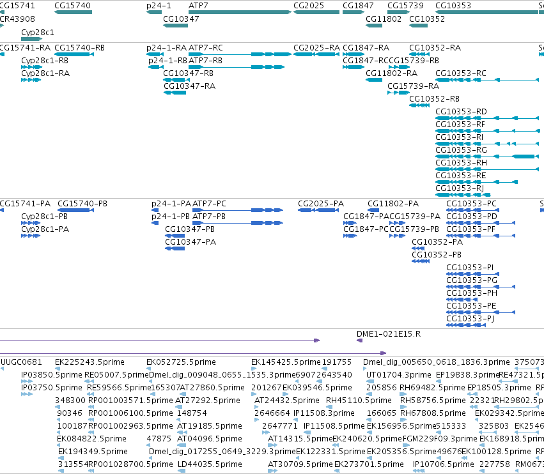Image resolution: width=544 pixels, height=474 pixels.
Task: Select the EK225243.5prime EST label
Action: 89,362
